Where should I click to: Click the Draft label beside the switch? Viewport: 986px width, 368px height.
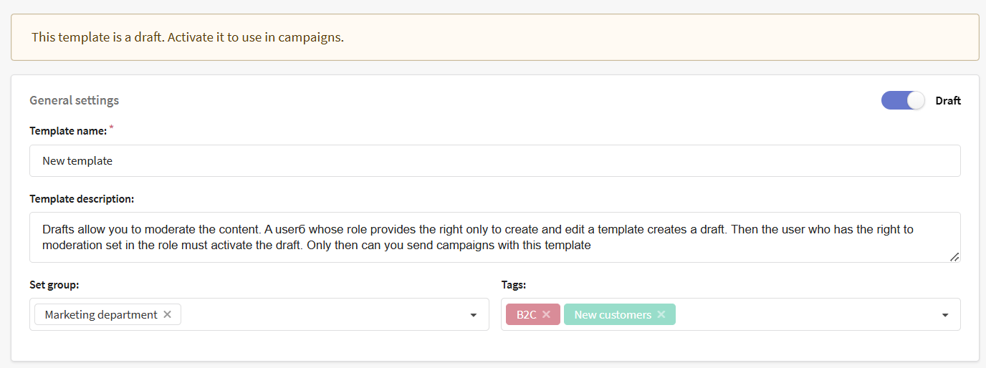pyautogui.click(x=948, y=100)
